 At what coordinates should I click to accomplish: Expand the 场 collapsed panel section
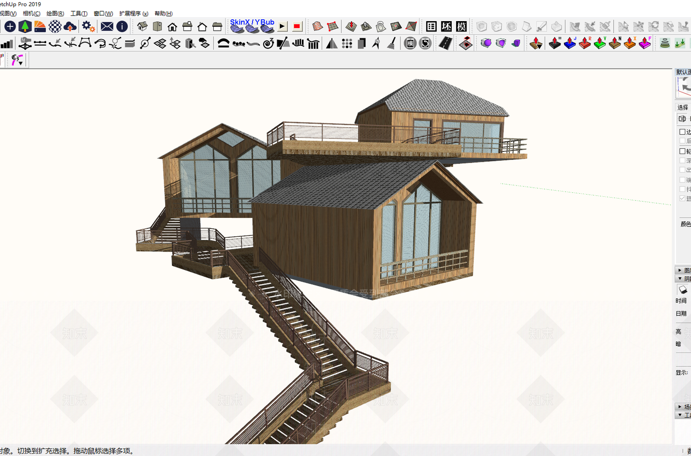[x=683, y=406]
